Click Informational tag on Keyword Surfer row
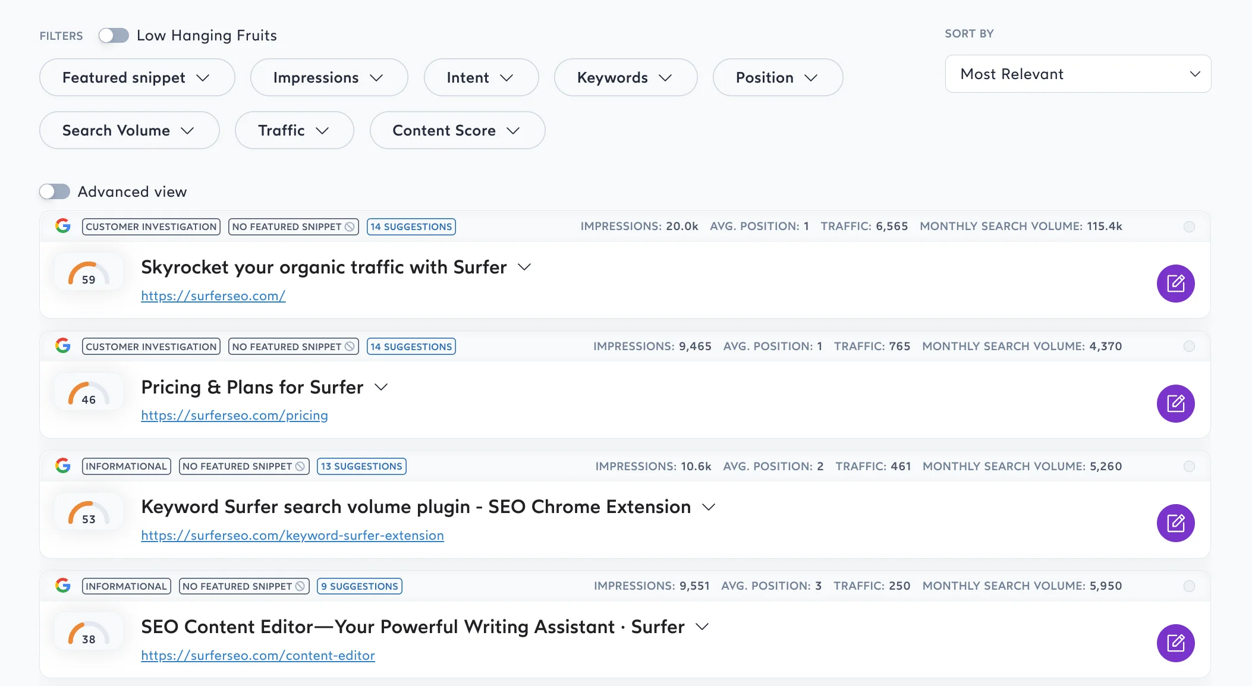Image resolution: width=1252 pixels, height=686 pixels. pos(127,466)
